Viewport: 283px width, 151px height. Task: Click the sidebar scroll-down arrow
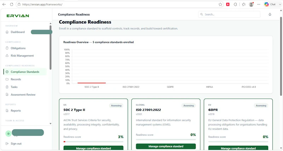coord(51,123)
